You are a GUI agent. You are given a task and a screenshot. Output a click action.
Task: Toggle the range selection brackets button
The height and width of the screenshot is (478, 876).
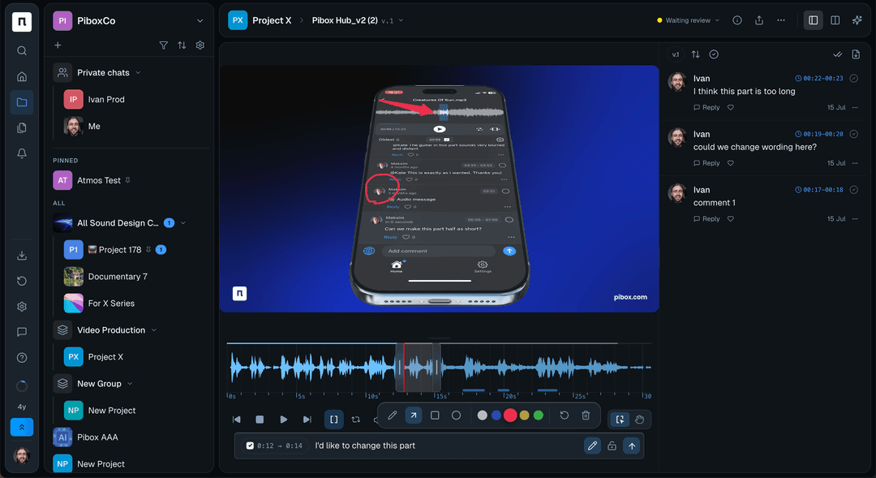click(x=334, y=420)
